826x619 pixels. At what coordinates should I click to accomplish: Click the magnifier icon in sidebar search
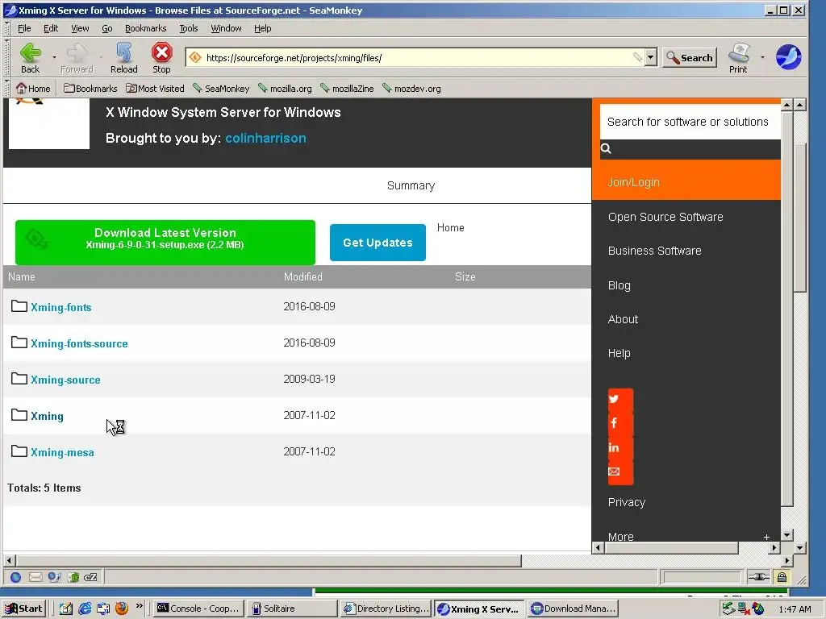[x=606, y=148]
